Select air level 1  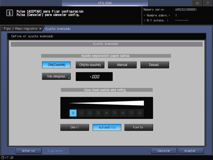[x=81, y=113]
